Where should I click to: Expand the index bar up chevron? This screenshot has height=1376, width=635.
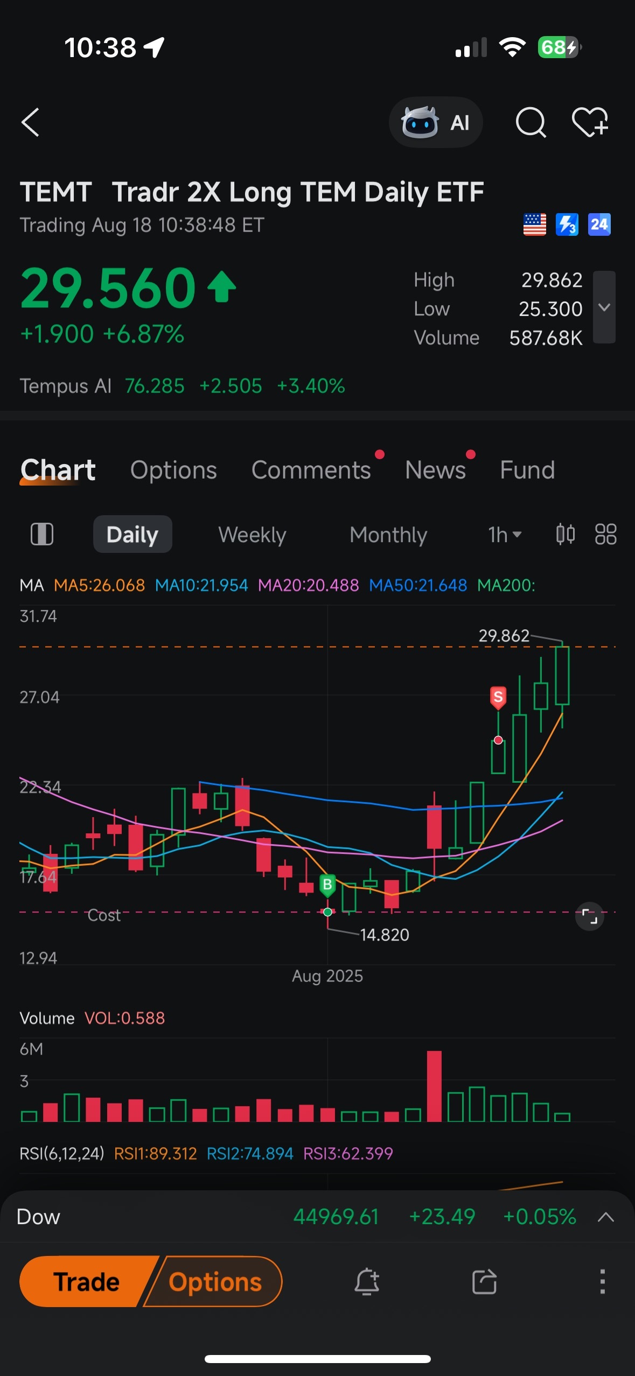tap(606, 1217)
